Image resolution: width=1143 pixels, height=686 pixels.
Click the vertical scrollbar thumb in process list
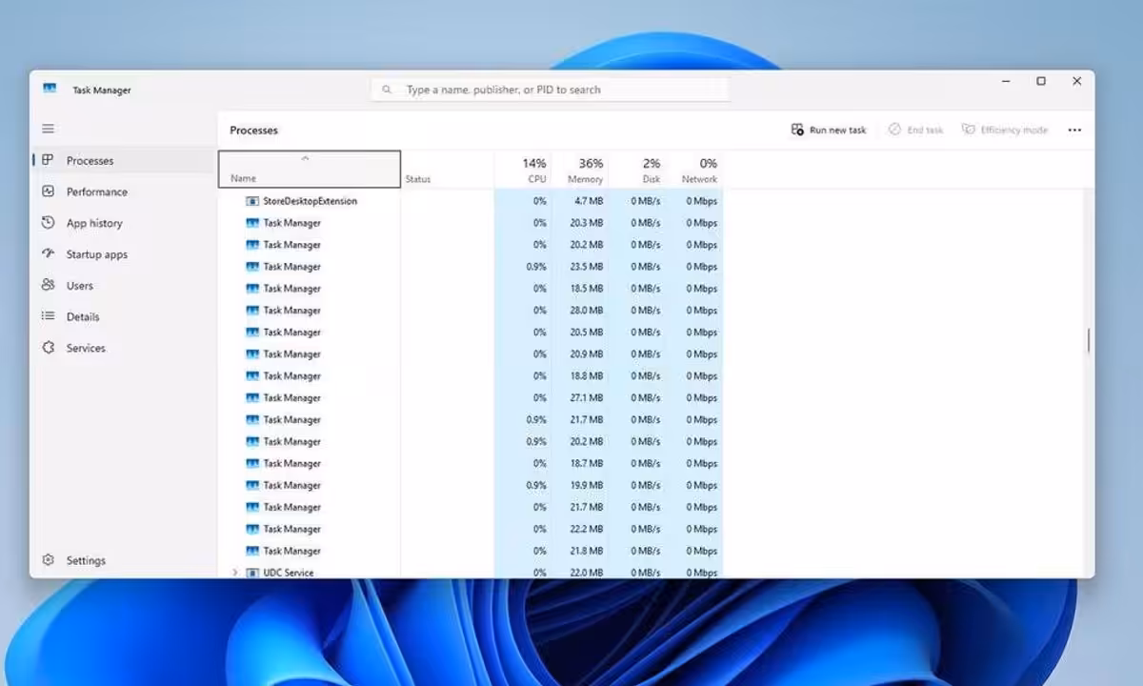tap(1088, 341)
